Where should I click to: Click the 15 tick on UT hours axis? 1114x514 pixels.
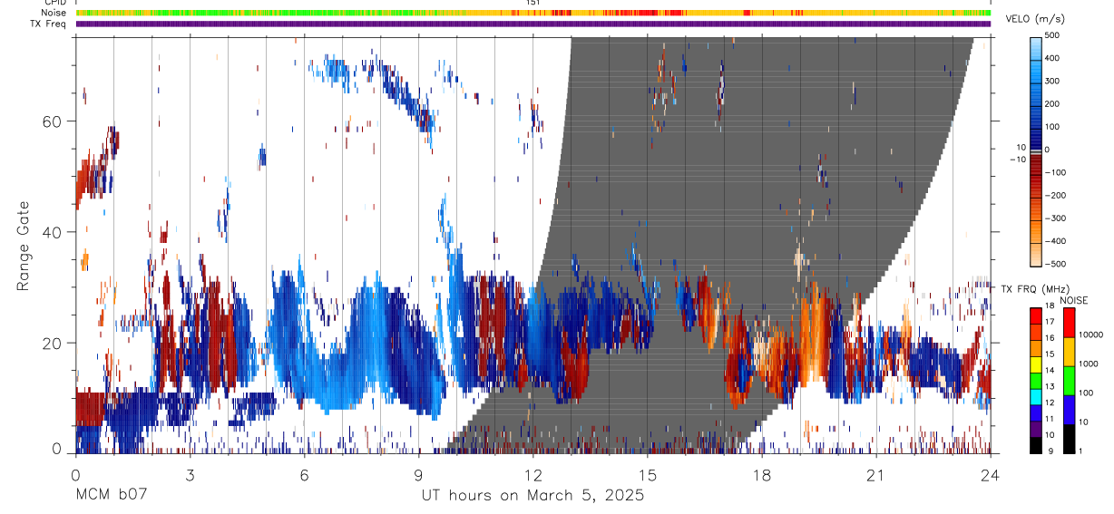coord(647,475)
